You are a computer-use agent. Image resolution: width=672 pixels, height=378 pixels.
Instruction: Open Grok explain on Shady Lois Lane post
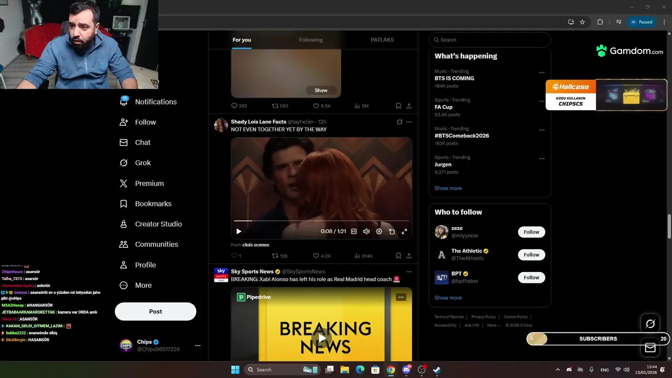click(400, 122)
